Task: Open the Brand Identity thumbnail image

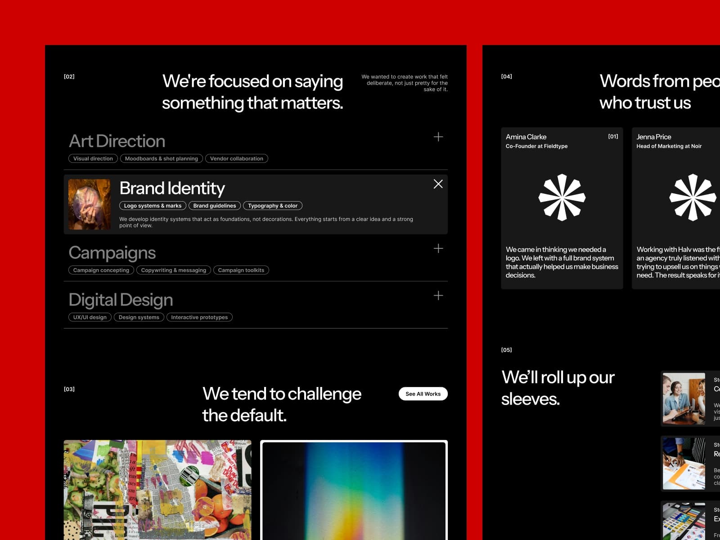Action: (90, 204)
